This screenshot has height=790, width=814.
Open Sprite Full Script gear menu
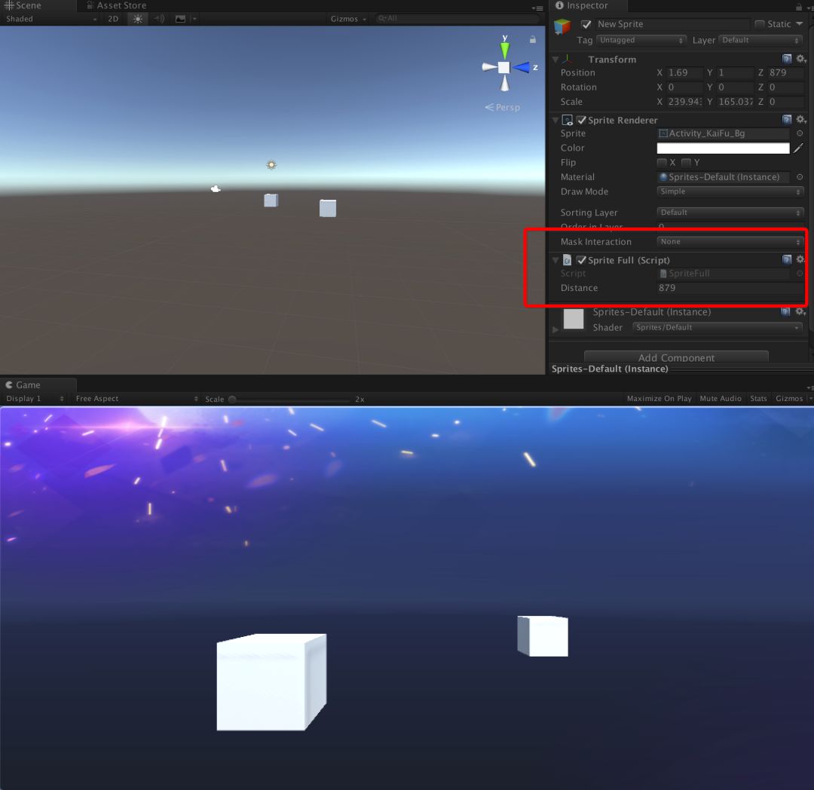(x=801, y=259)
